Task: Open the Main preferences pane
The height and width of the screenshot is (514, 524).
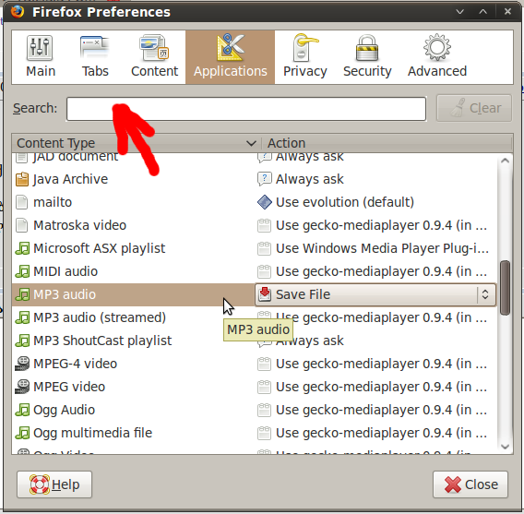Action: click(41, 57)
